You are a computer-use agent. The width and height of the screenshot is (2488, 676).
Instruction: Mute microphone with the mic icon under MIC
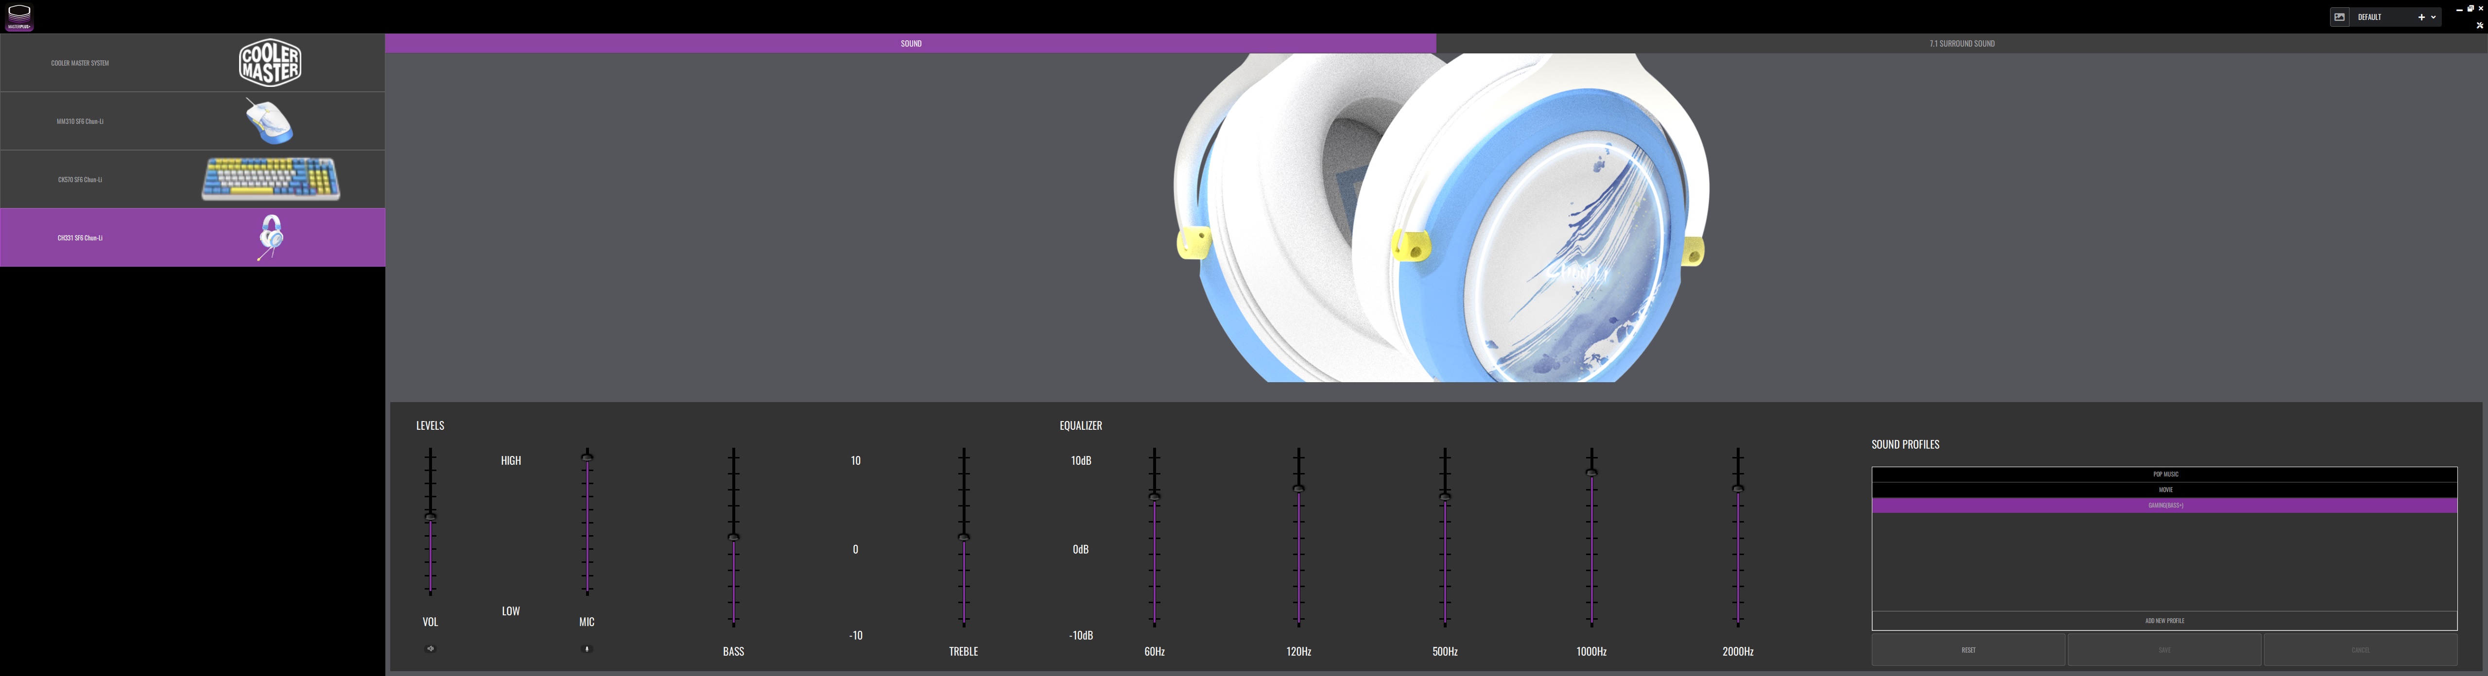click(586, 649)
